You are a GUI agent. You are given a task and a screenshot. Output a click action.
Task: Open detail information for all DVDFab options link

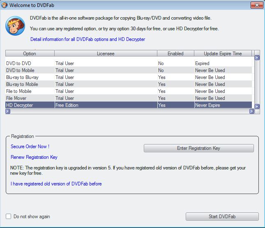88,39
